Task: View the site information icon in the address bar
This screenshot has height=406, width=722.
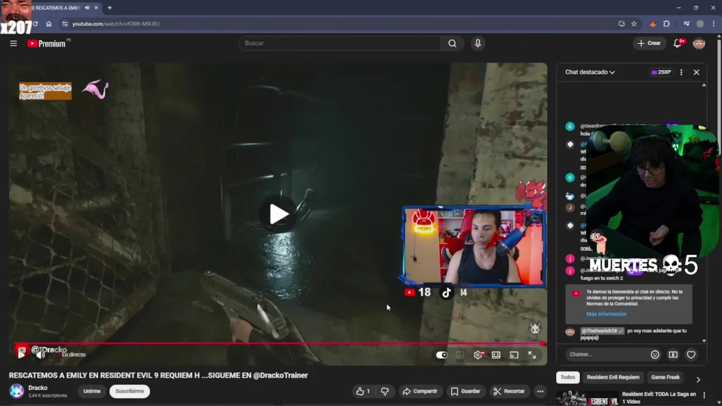Action: [65, 24]
